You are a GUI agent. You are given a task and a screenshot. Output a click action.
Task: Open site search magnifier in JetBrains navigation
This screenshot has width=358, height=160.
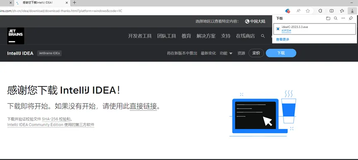(x=263, y=36)
